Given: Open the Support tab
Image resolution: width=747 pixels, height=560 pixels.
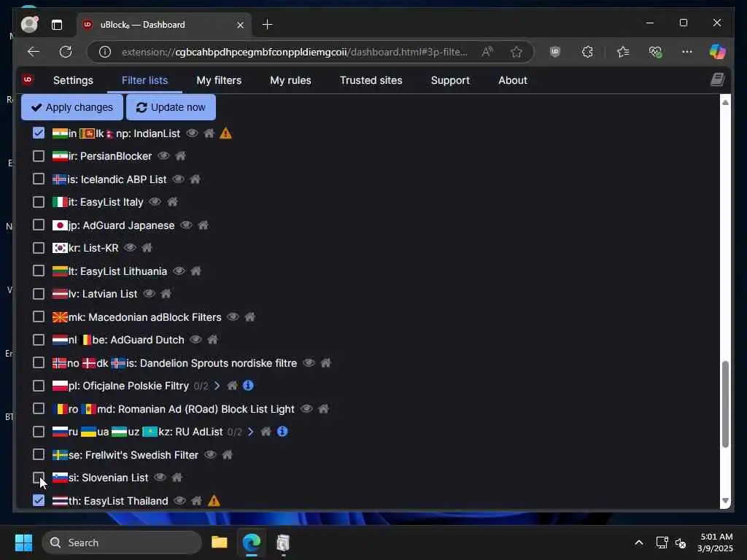Looking at the screenshot, I should click(x=450, y=80).
